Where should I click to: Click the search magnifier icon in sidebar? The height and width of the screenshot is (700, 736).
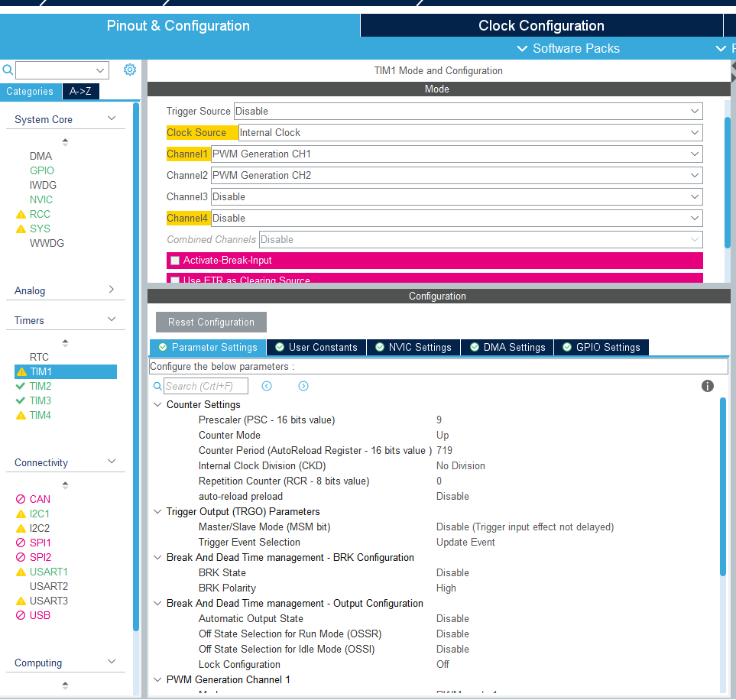(x=8, y=70)
